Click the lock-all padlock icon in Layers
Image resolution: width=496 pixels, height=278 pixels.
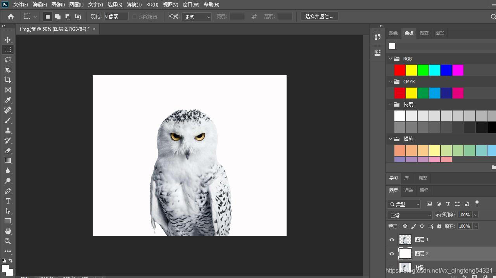click(x=439, y=226)
